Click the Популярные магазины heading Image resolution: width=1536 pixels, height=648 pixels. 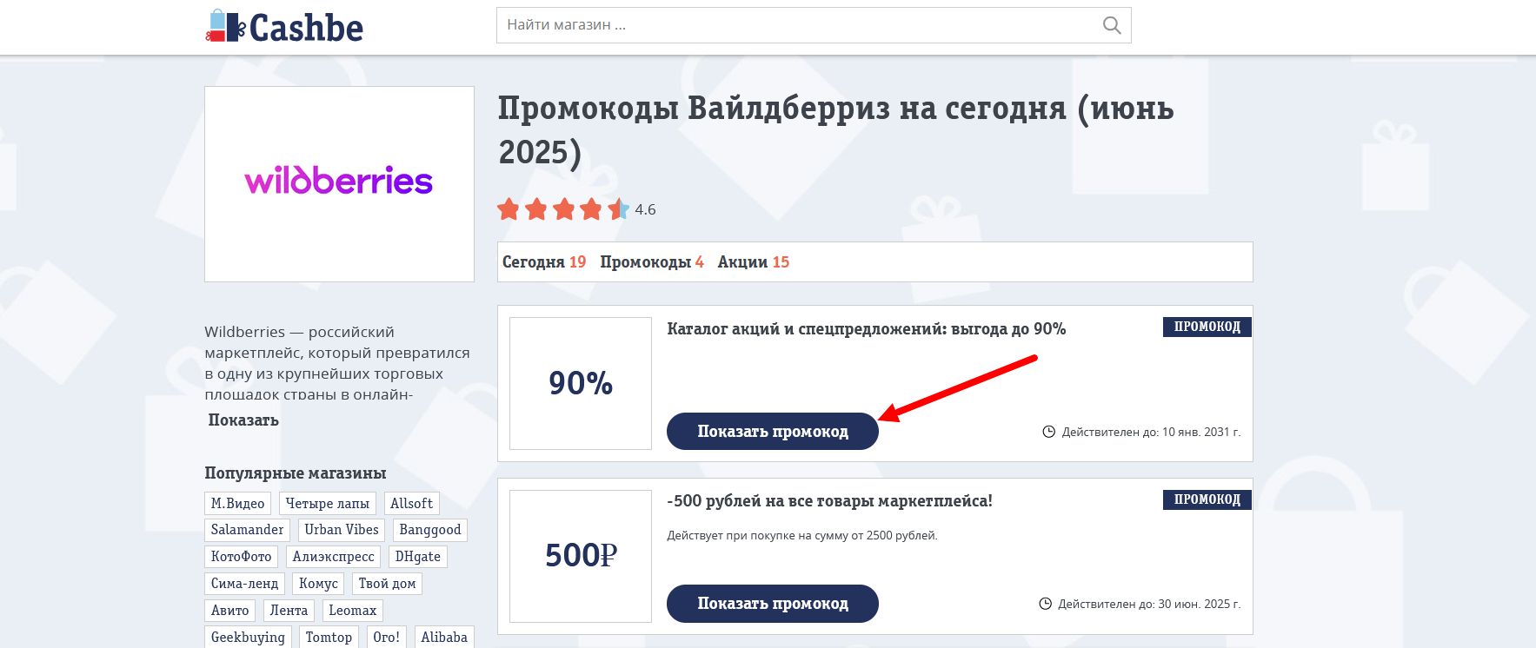[x=295, y=473]
